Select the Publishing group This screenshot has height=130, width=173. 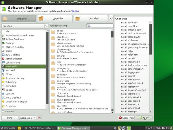[24, 82]
